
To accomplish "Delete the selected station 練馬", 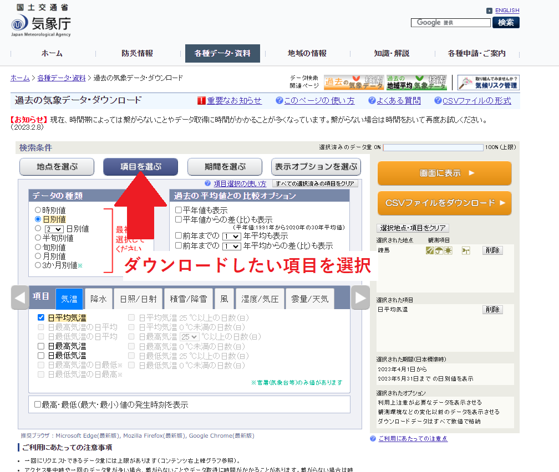I will 492,250.
